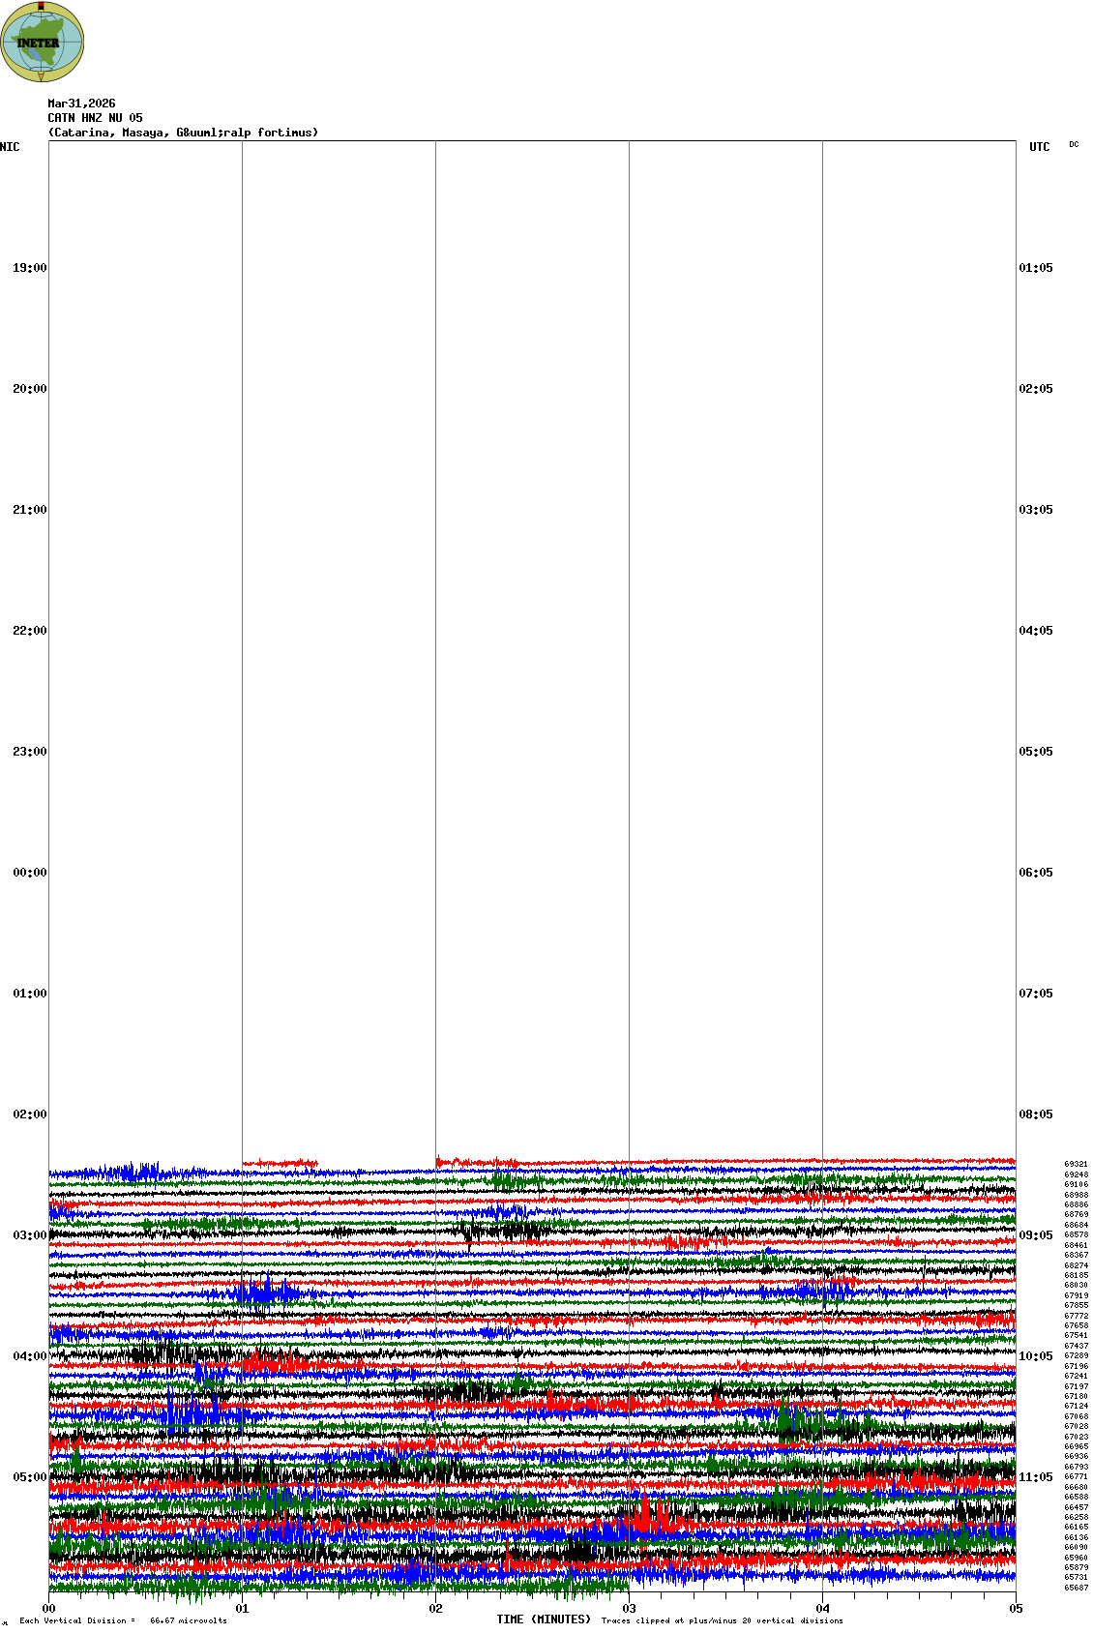Click the Each Vertical Division scale note

point(123,1620)
